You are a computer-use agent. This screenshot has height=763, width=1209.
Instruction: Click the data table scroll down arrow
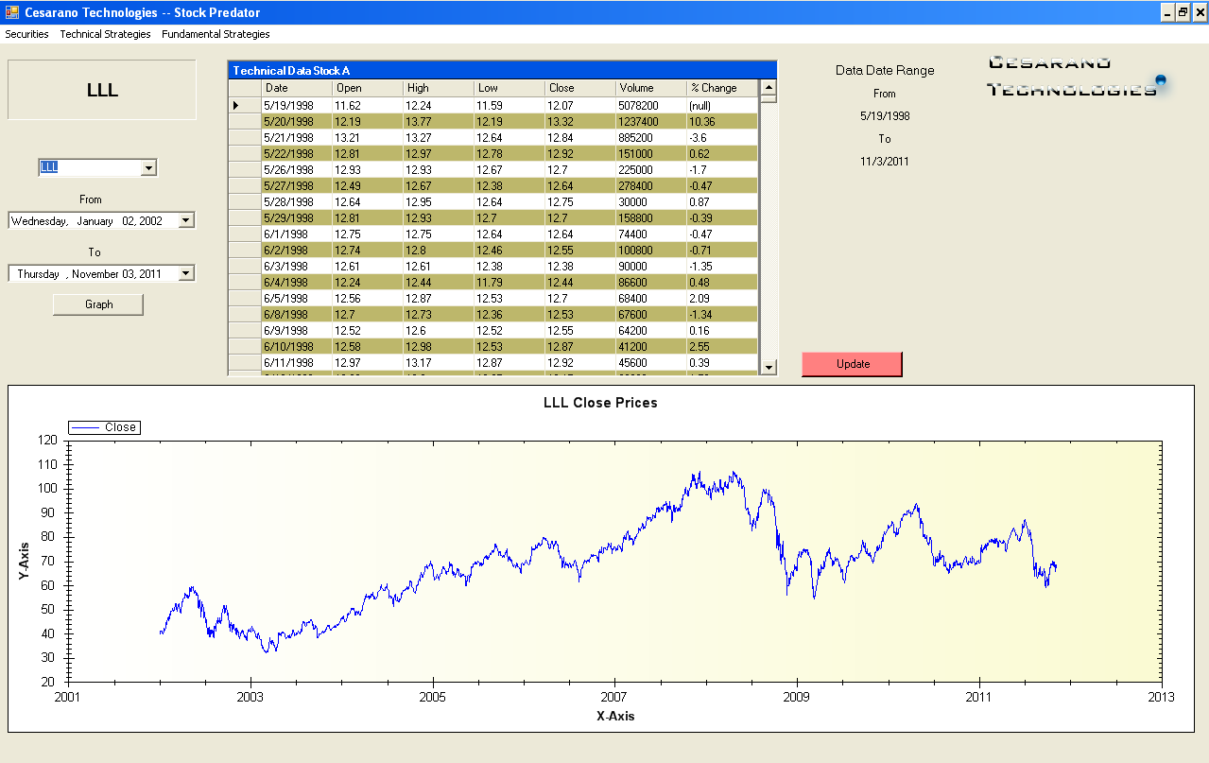769,368
